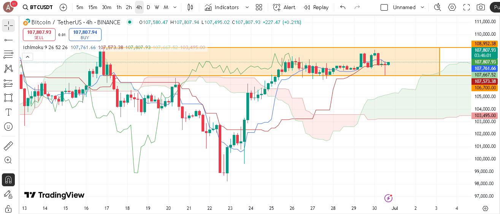Select the active 4h timeframe

pos(139,7)
